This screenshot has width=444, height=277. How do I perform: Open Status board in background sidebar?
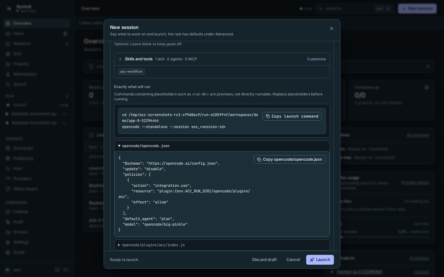tap(37, 189)
